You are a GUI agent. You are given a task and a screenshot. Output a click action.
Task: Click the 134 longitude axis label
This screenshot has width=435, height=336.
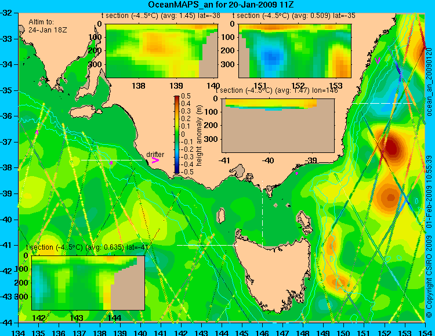point(19,333)
